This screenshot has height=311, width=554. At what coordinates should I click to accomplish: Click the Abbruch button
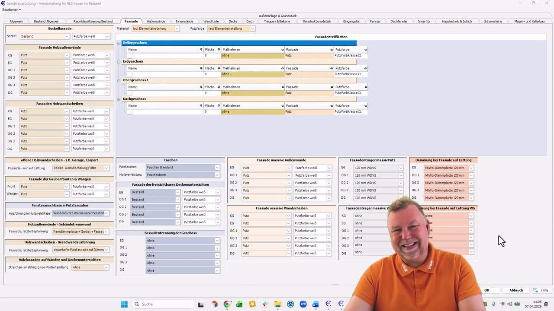coord(516,290)
